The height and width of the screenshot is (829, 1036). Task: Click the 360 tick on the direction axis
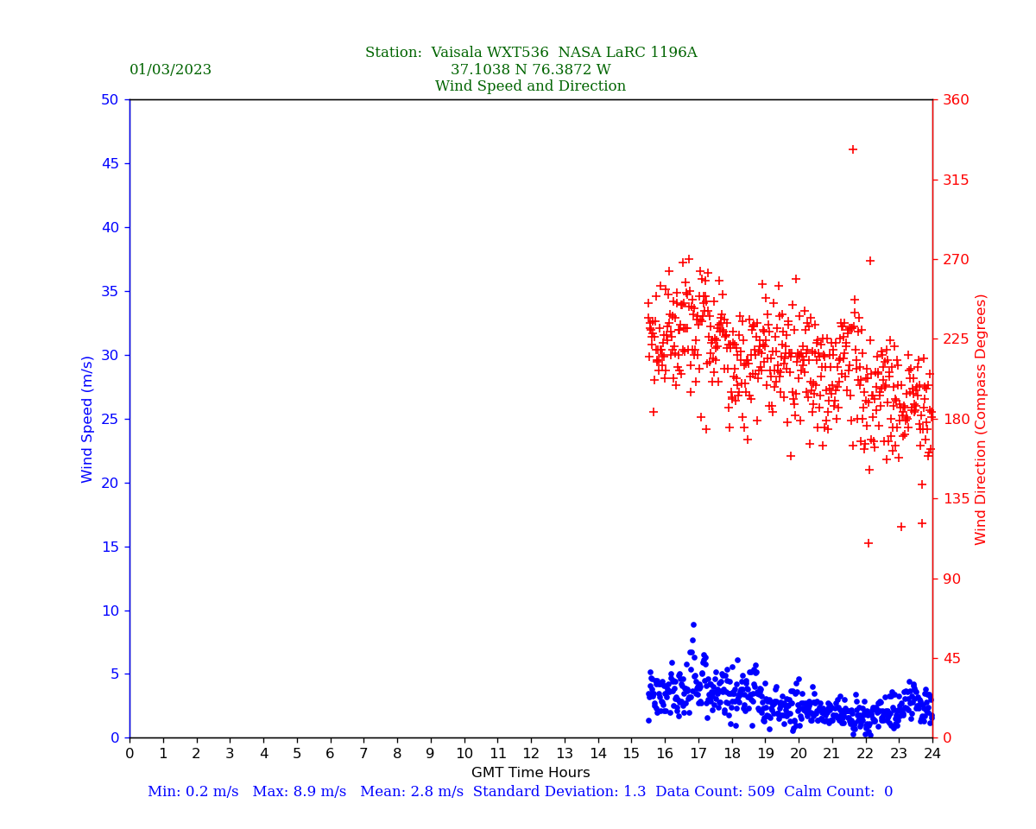955,100
